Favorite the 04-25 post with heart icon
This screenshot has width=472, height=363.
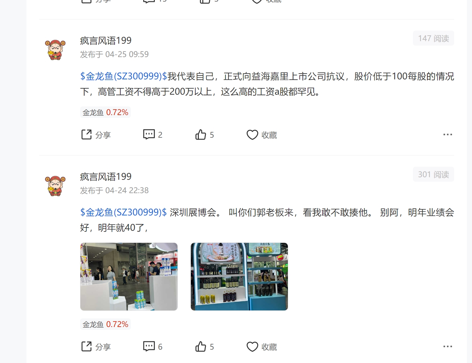coord(261,135)
